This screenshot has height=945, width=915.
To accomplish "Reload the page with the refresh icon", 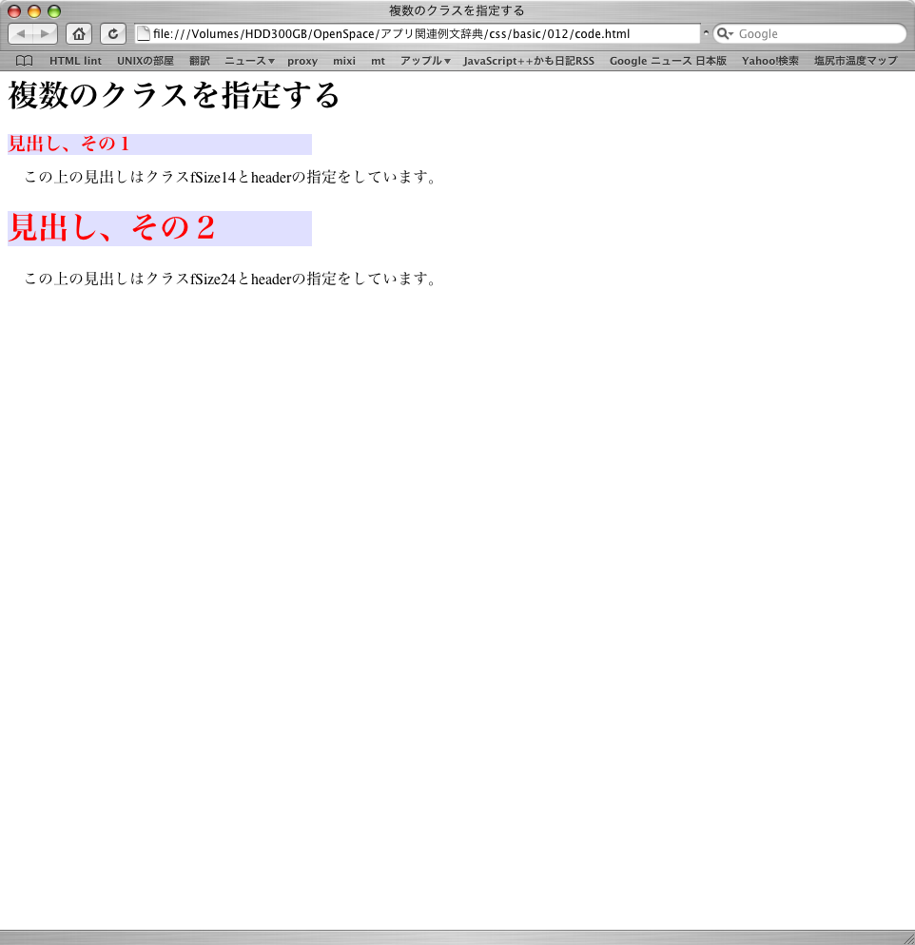I will click(113, 34).
